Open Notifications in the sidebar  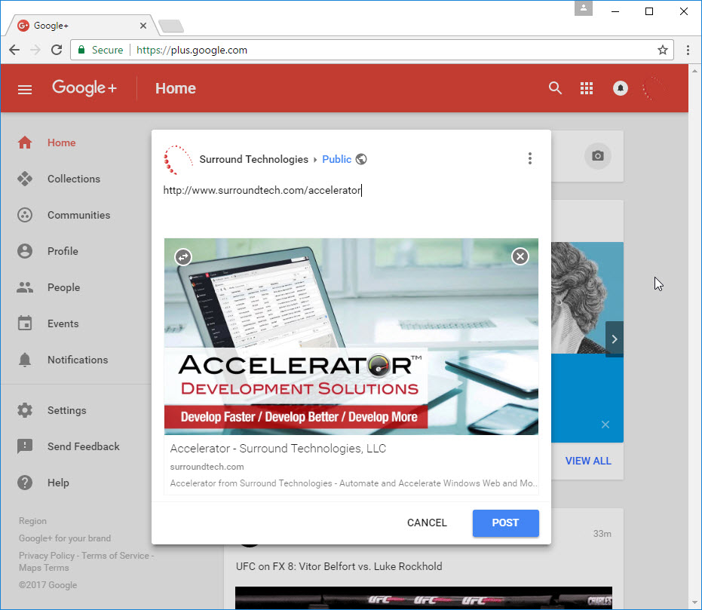(76, 360)
